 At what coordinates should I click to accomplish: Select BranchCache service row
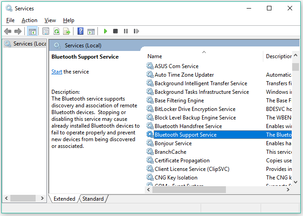pos(219,152)
